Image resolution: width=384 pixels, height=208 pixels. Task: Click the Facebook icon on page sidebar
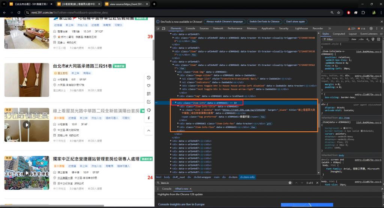pos(148,118)
